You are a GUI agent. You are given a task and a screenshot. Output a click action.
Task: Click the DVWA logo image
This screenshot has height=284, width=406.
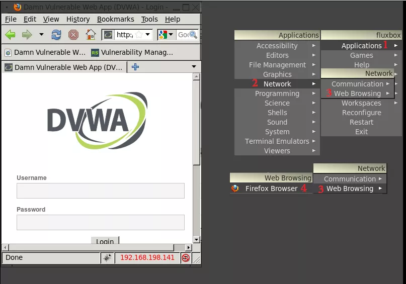click(98, 121)
